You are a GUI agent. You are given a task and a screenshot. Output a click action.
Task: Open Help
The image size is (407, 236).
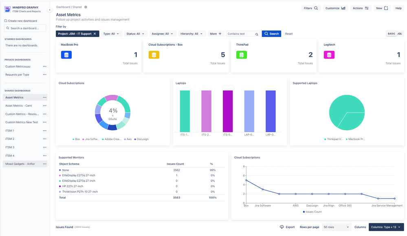click(398, 8)
